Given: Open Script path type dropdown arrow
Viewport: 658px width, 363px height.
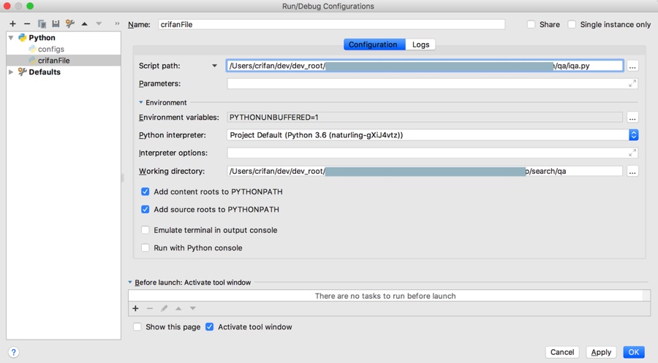Looking at the screenshot, I should (214, 66).
